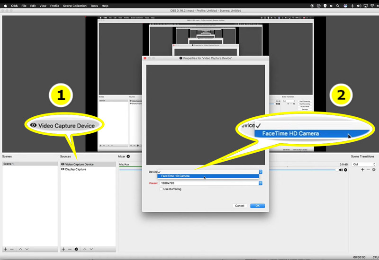Enable the Use Buffering checkbox
This screenshot has width=379, height=260.
coord(161,189)
